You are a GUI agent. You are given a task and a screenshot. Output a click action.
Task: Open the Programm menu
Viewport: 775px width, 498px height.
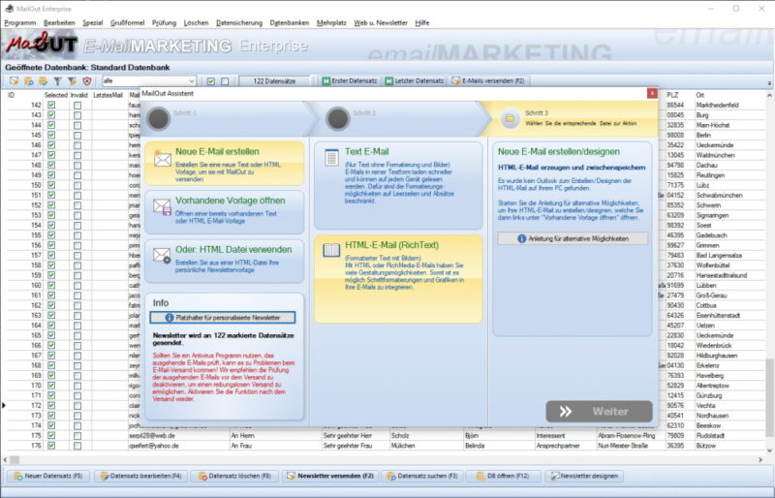(x=20, y=22)
